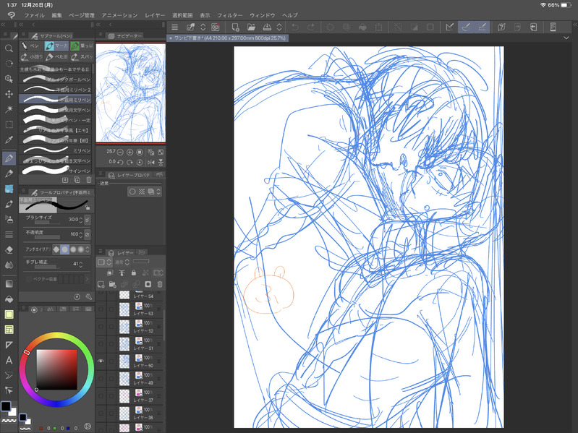Delete selected sub tool
This screenshot has width=578, height=433.
pyautogui.click(x=88, y=180)
